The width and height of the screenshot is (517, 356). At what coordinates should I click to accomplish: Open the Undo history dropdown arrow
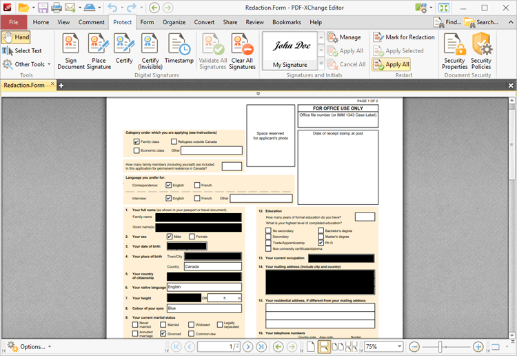(x=122, y=8)
